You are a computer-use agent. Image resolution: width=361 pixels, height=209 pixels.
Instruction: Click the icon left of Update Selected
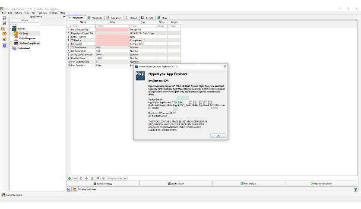pyautogui.click(x=103, y=178)
